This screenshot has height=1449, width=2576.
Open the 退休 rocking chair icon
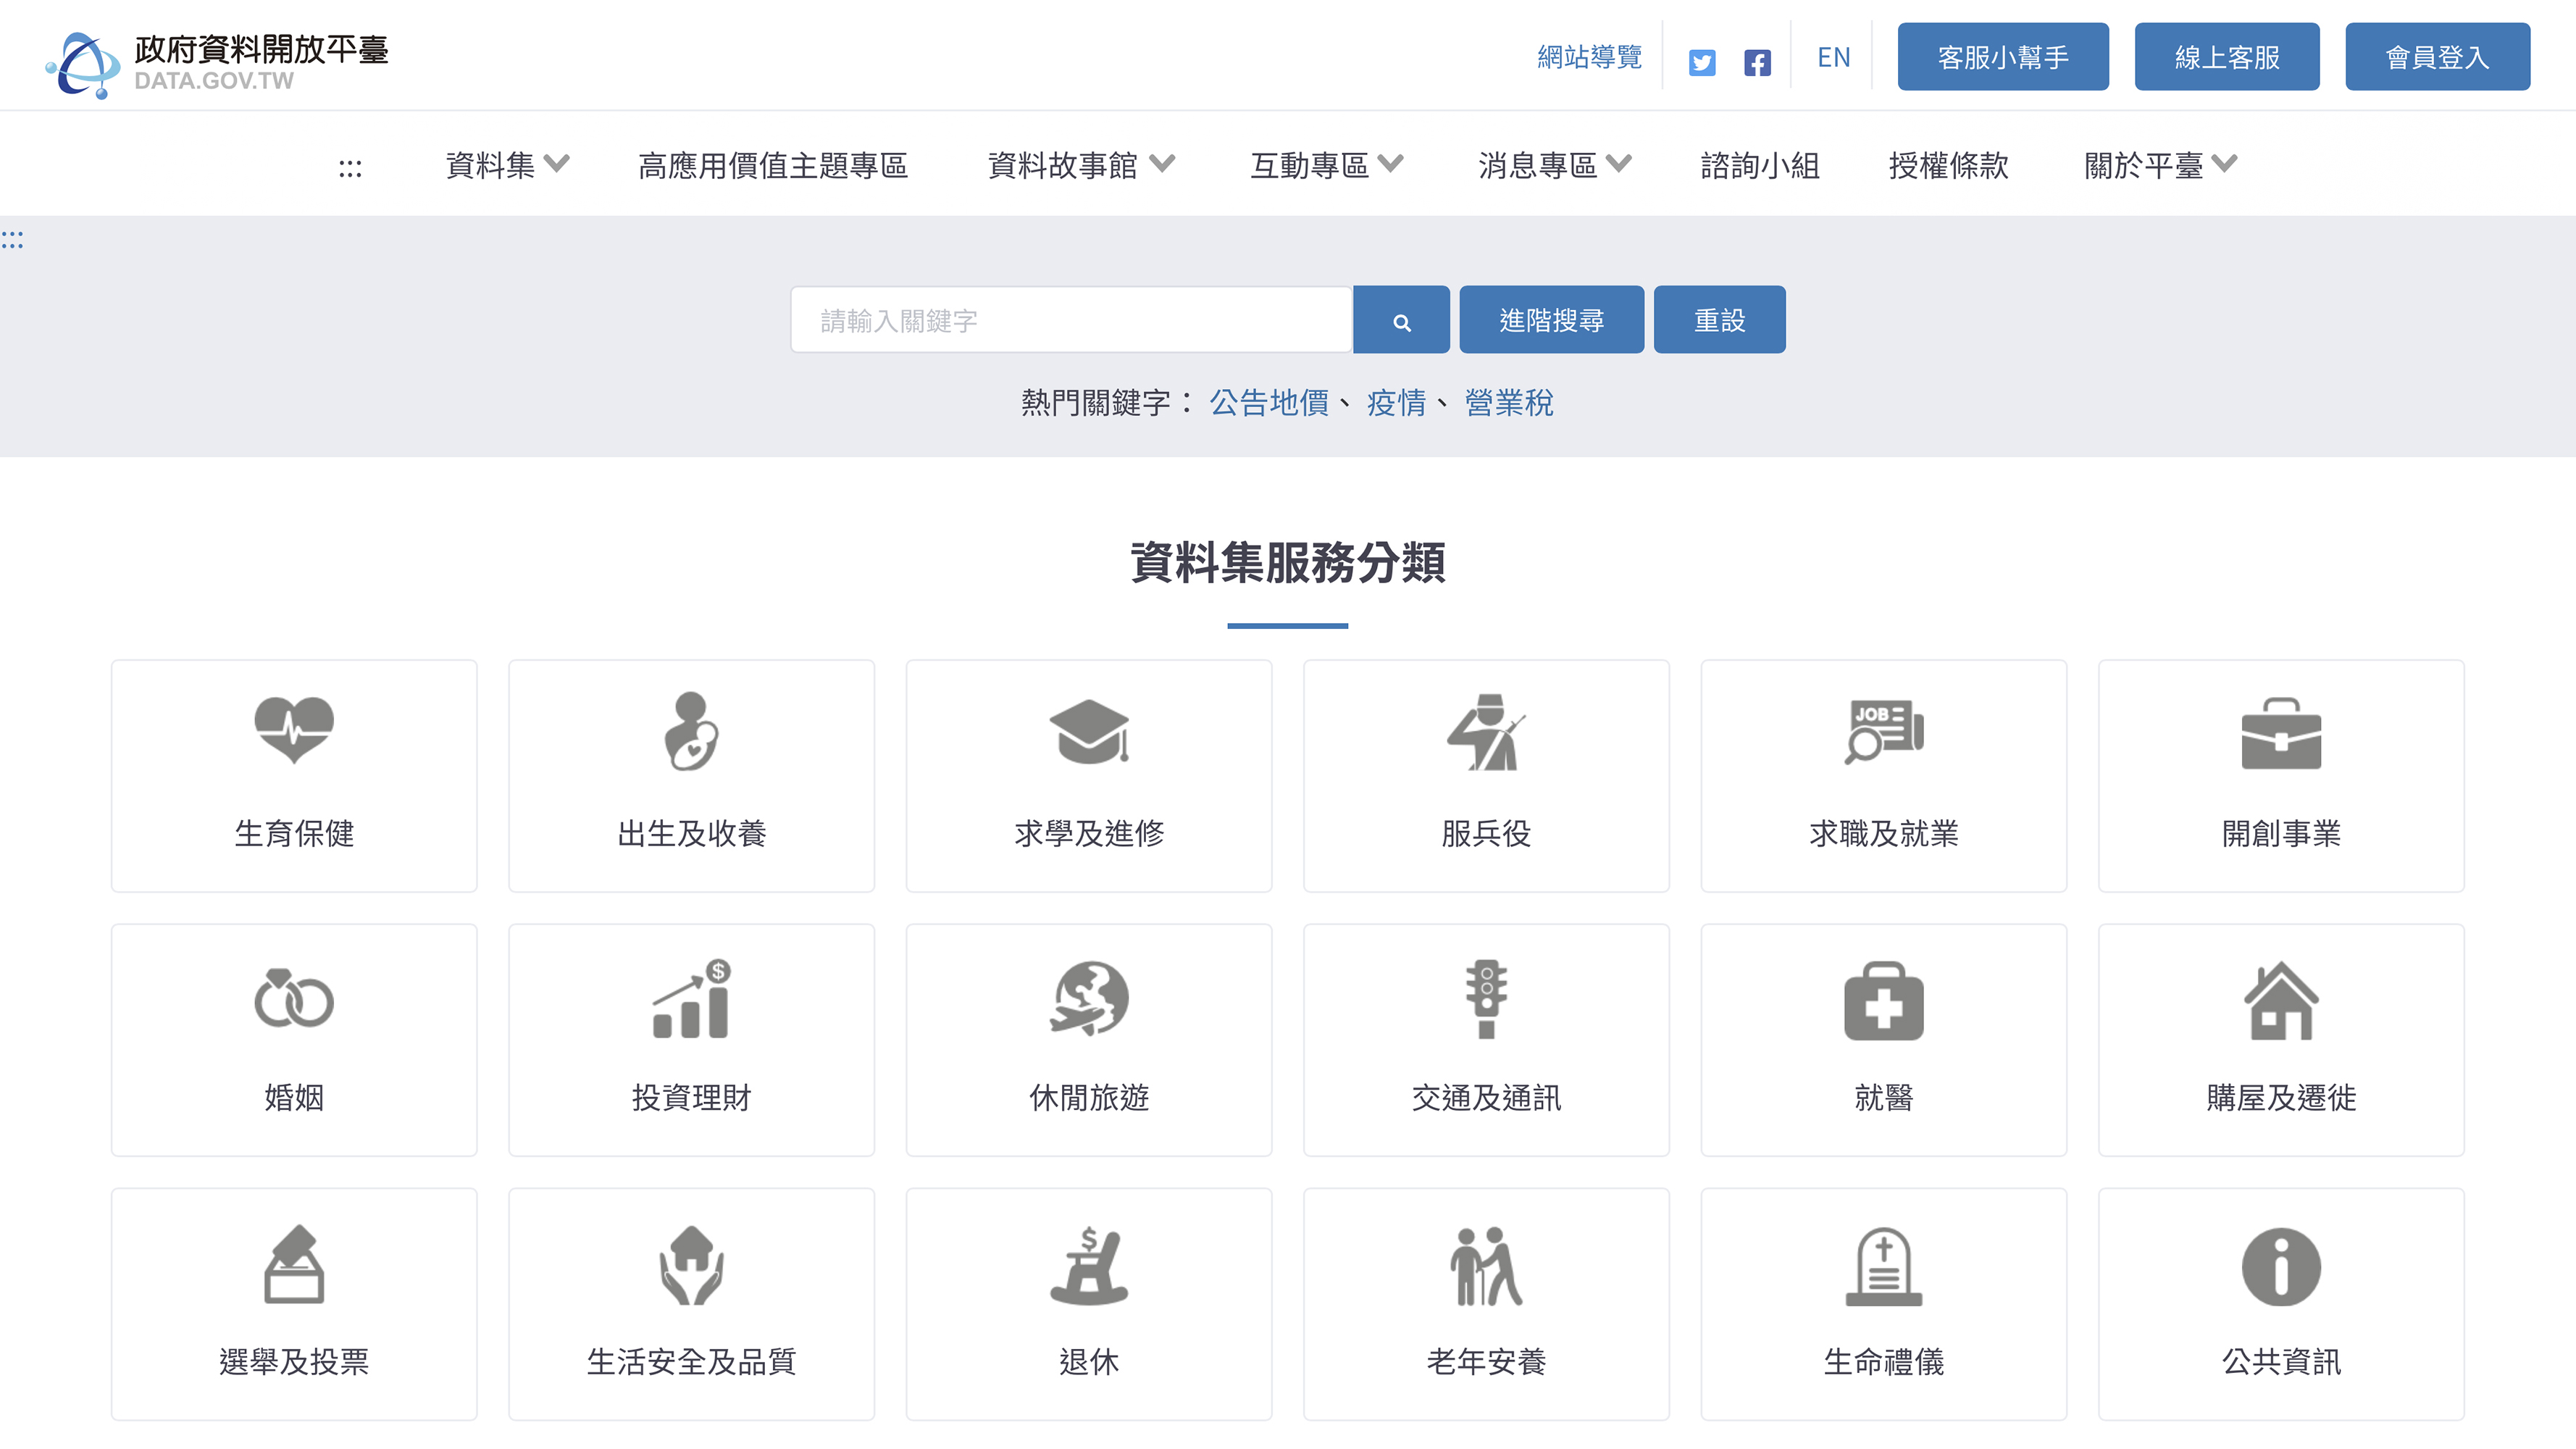click(x=1088, y=1266)
